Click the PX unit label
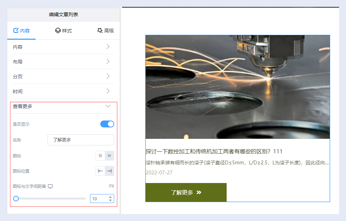 click(x=111, y=186)
